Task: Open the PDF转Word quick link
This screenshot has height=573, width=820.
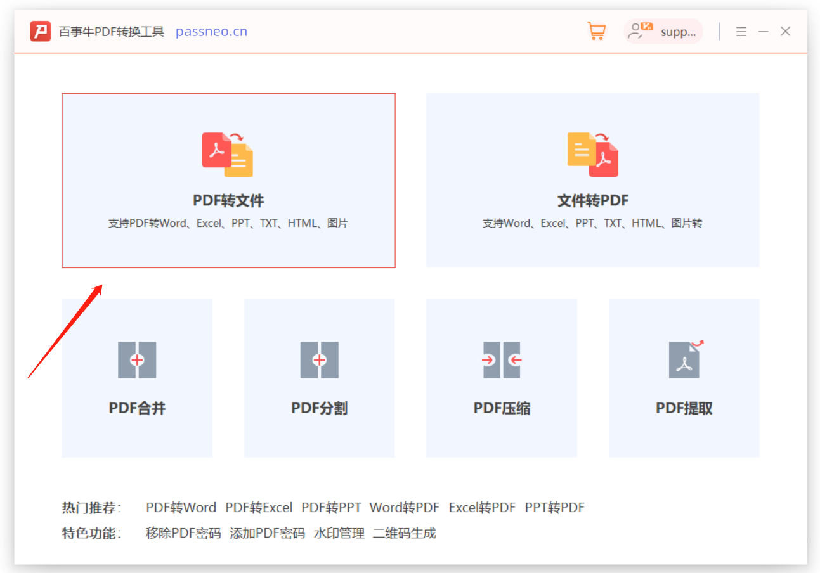Action: [x=181, y=508]
